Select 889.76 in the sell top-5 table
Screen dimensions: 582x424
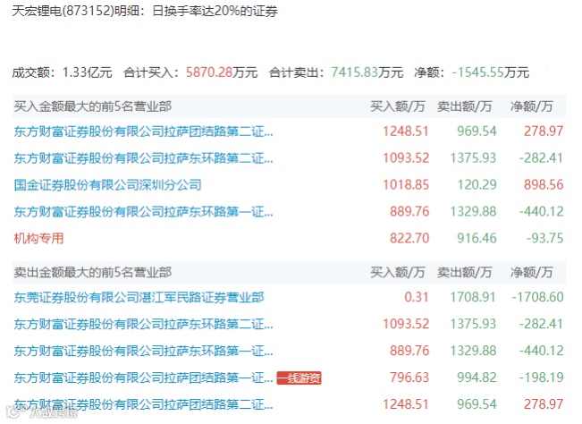click(x=409, y=351)
